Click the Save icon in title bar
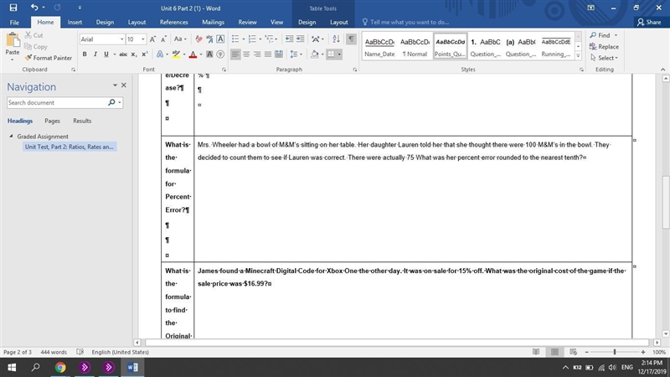 tap(13, 8)
